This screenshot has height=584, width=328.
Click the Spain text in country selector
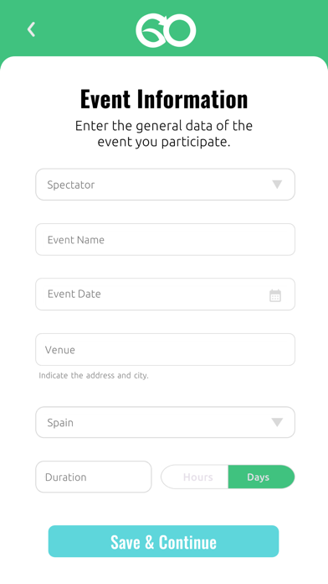pos(60,423)
